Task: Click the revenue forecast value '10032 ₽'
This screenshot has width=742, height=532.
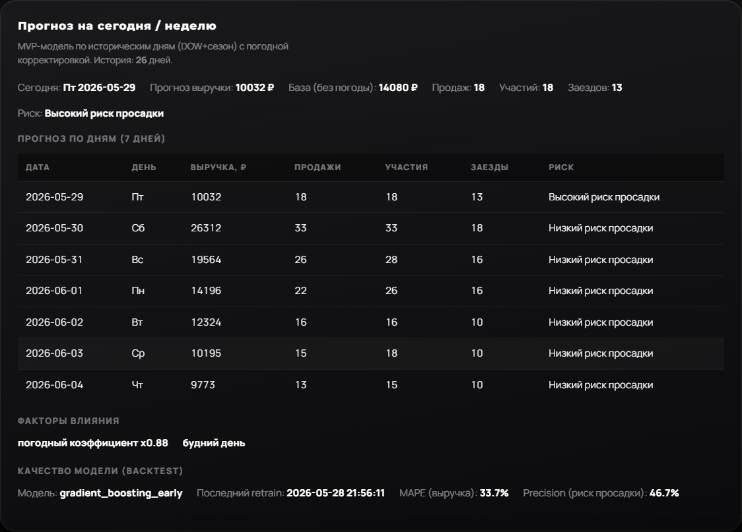Action: click(255, 88)
